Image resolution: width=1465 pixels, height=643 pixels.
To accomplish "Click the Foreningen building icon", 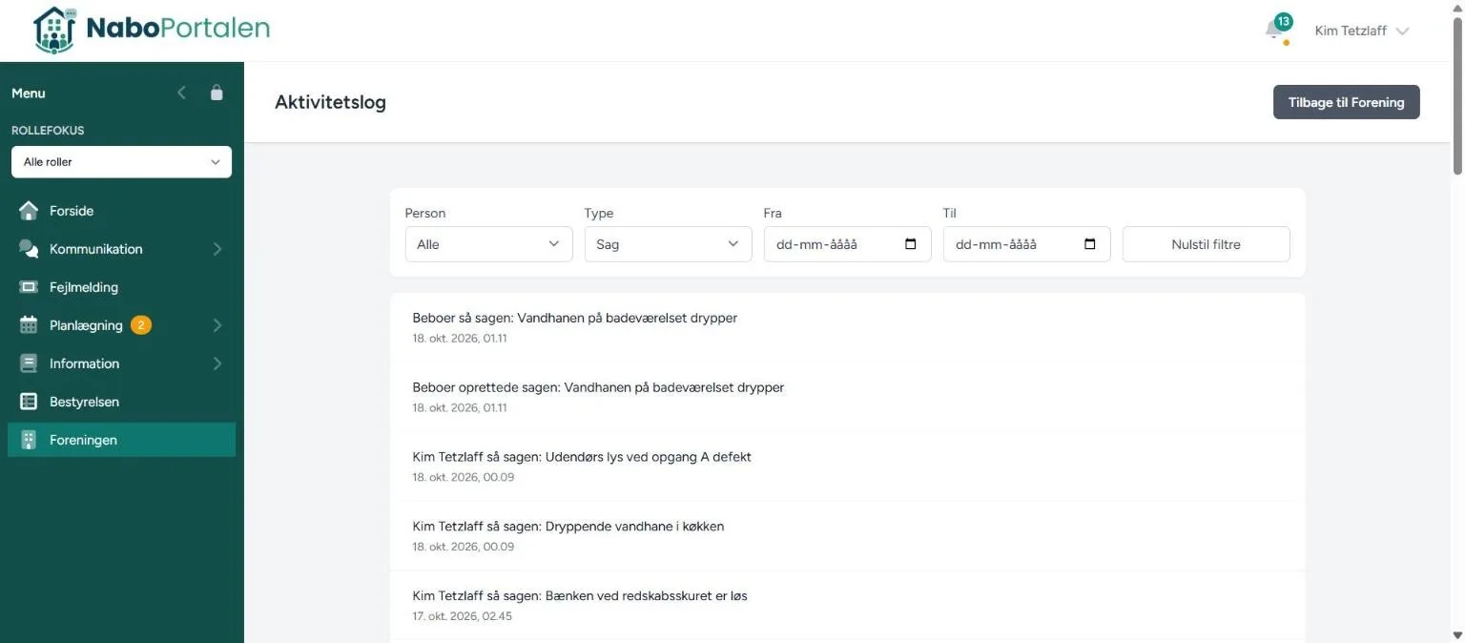I will coord(29,440).
